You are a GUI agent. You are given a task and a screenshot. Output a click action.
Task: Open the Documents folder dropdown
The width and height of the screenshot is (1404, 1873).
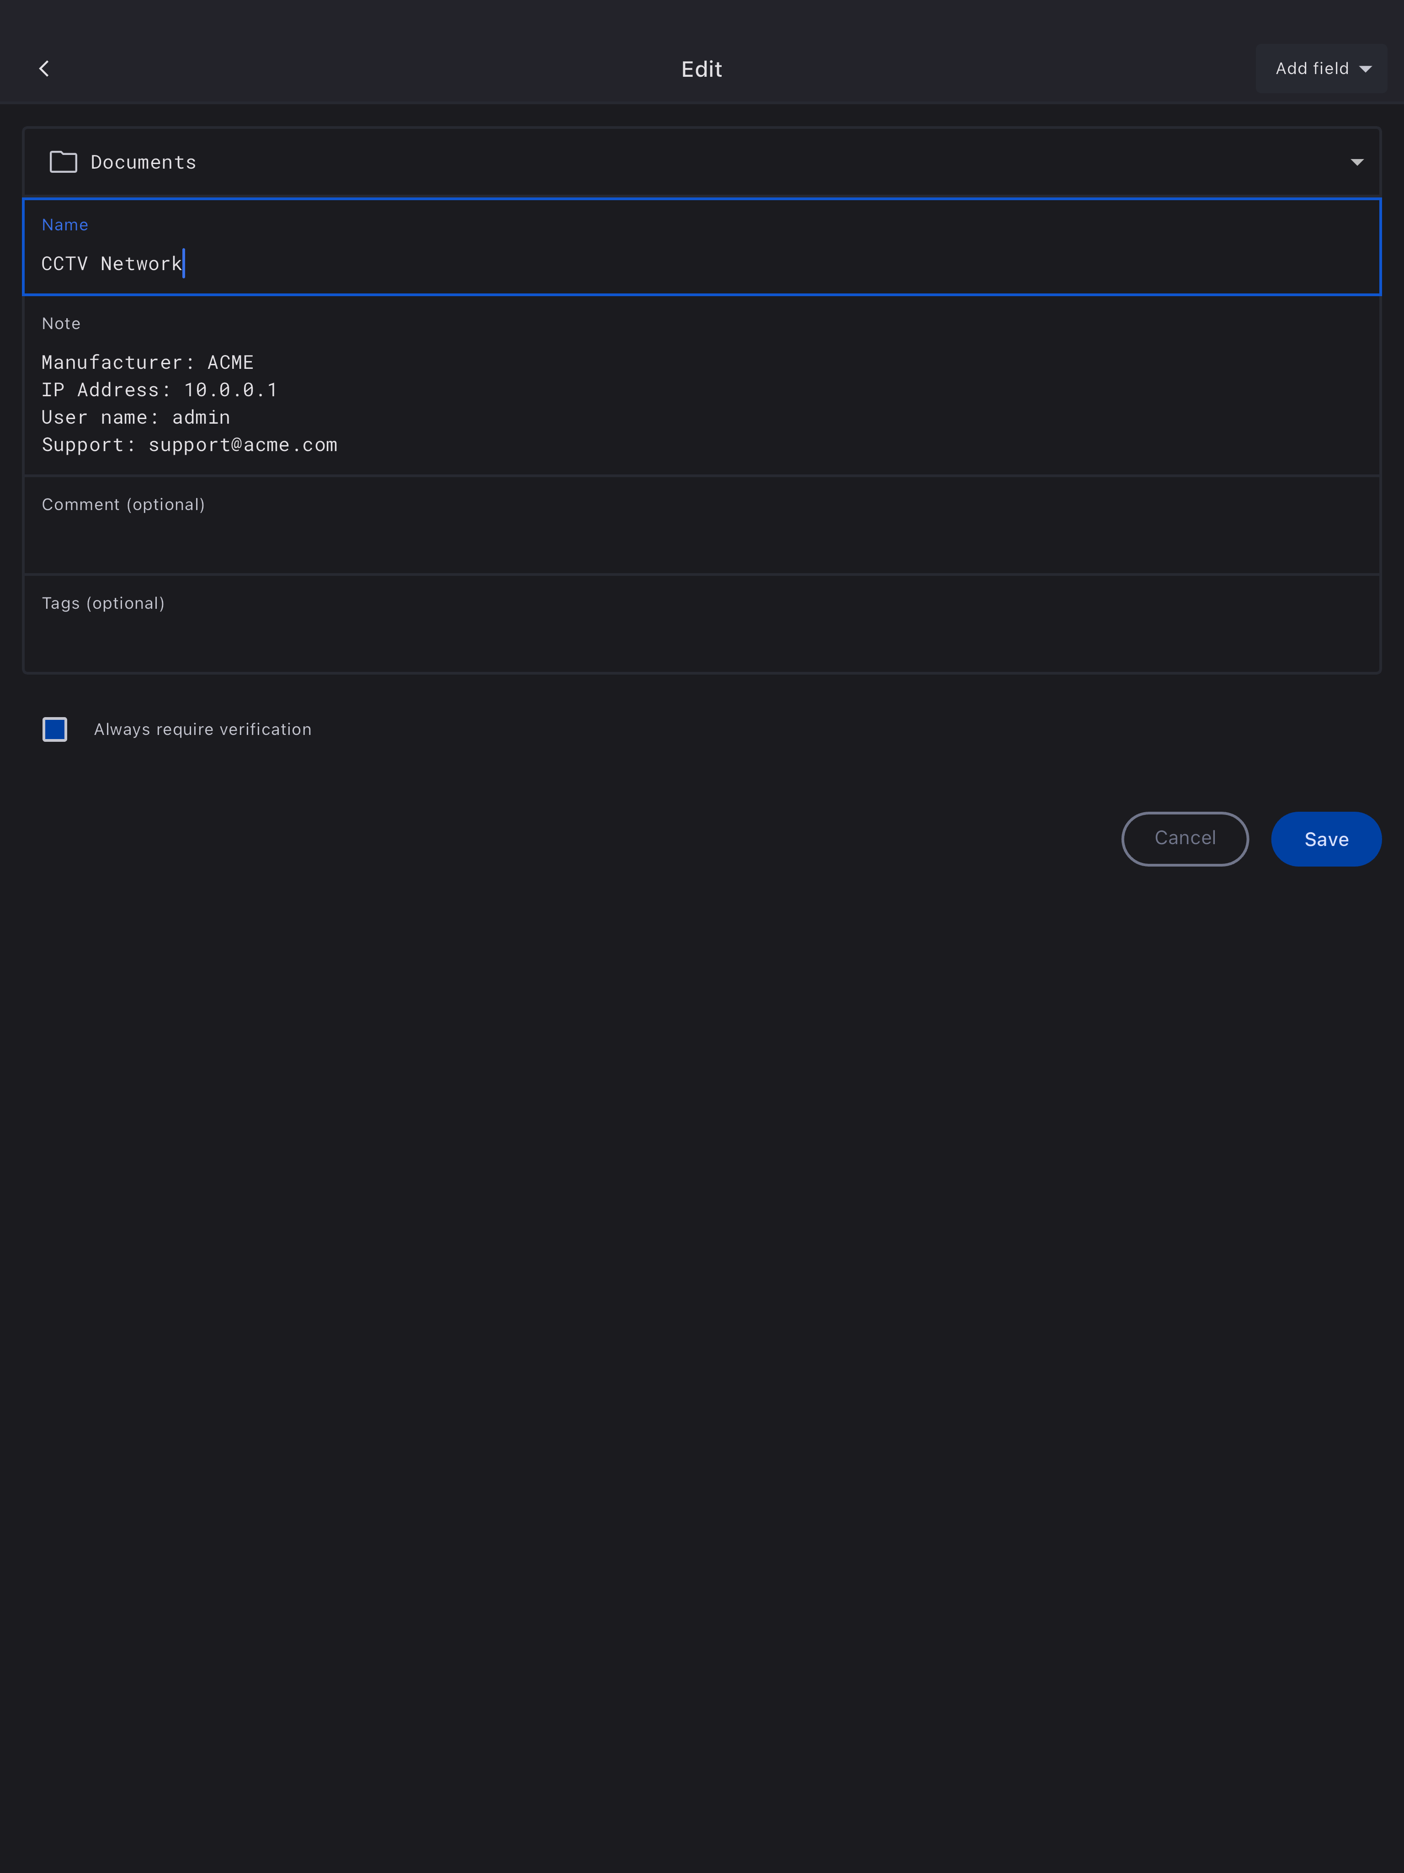[701, 162]
